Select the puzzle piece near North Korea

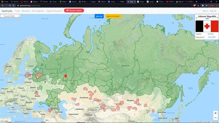tap(153, 111)
